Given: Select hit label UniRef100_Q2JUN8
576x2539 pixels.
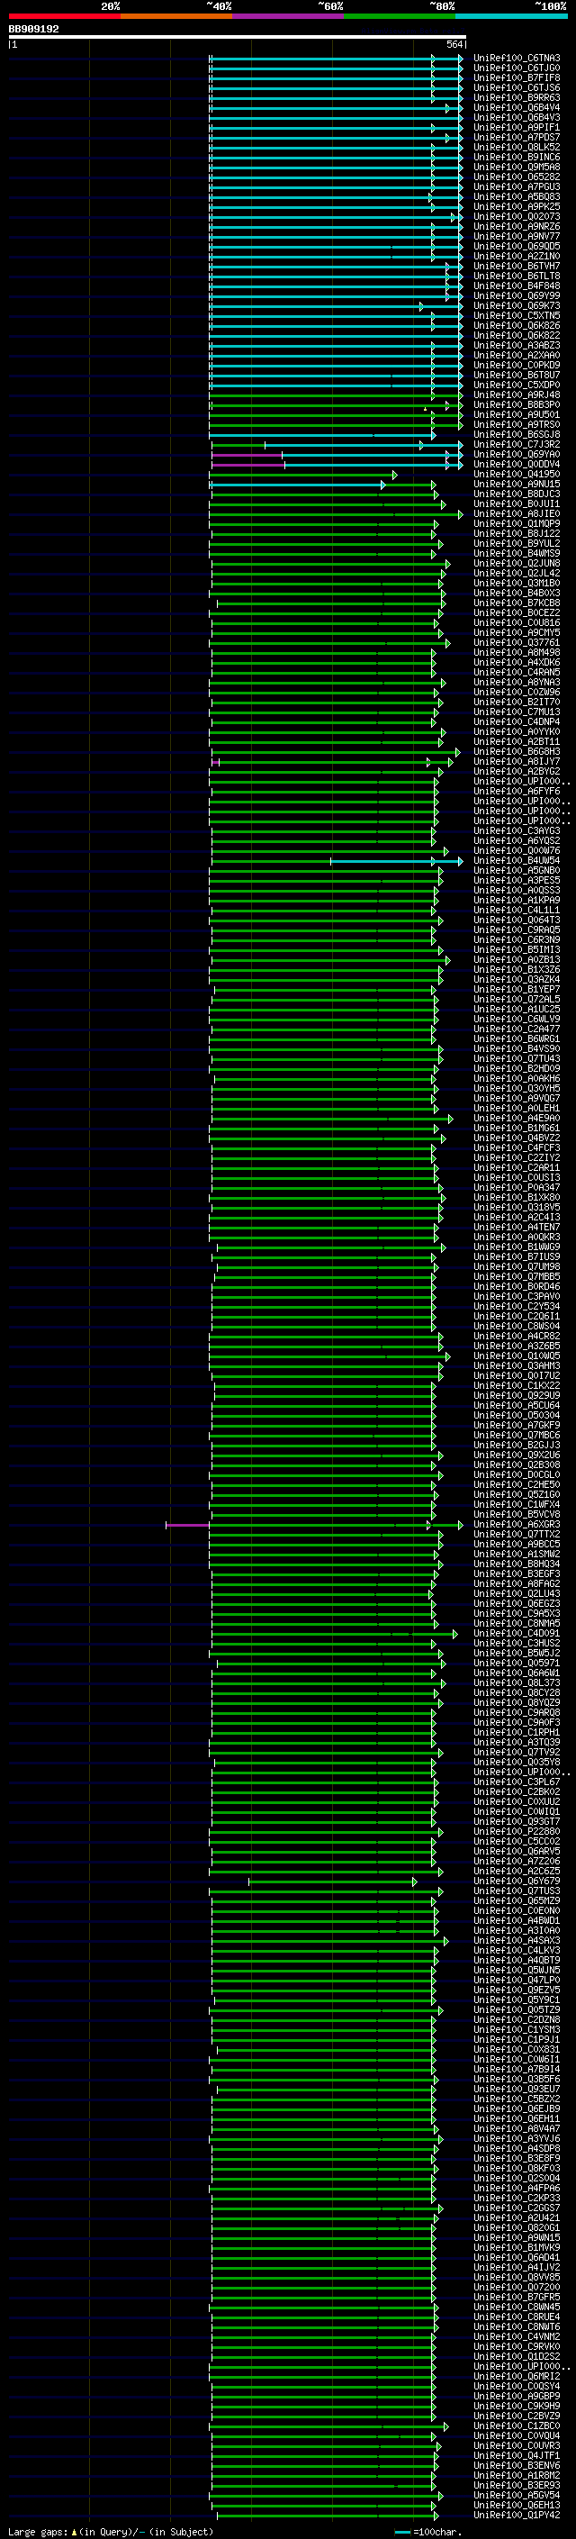Looking at the screenshot, I should [x=517, y=564].
